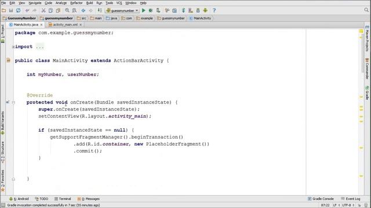Image resolution: width=371 pixels, height=208 pixels.
Task: Click the override gutter icon beside onCreate
Action: click(x=8, y=102)
